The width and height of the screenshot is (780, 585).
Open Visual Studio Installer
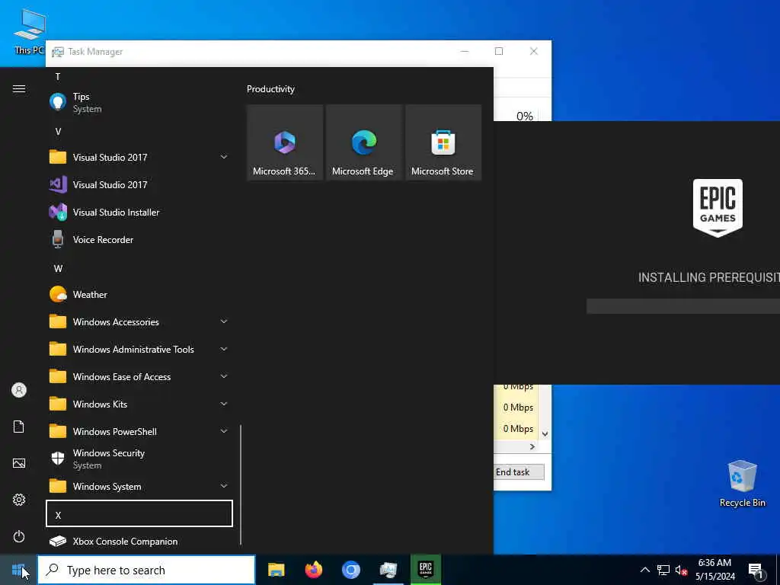[139, 212]
